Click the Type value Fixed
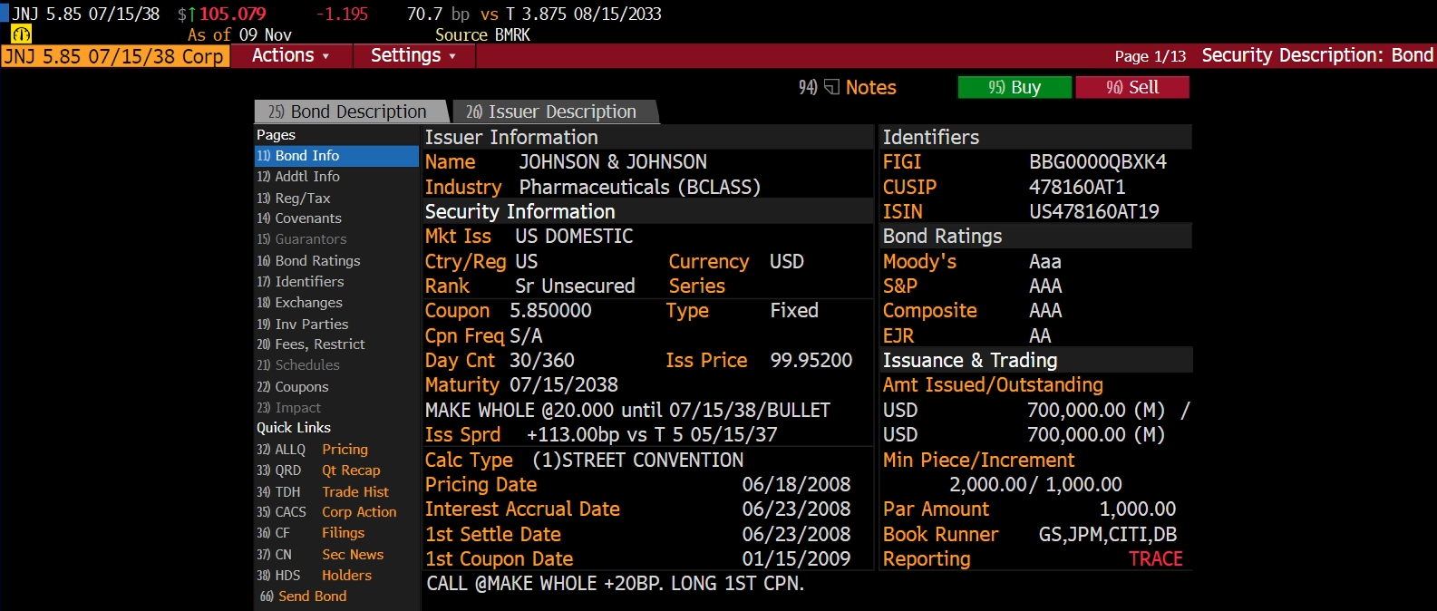The image size is (1437, 611). click(x=794, y=310)
